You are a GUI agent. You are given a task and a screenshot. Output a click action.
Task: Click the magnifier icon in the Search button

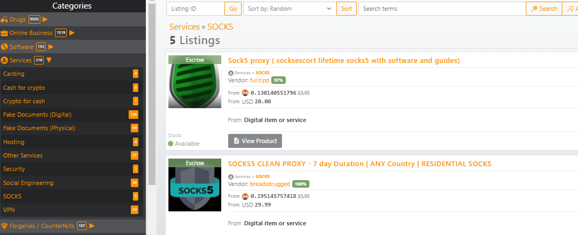pyautogui.click(x=534, y=9)
